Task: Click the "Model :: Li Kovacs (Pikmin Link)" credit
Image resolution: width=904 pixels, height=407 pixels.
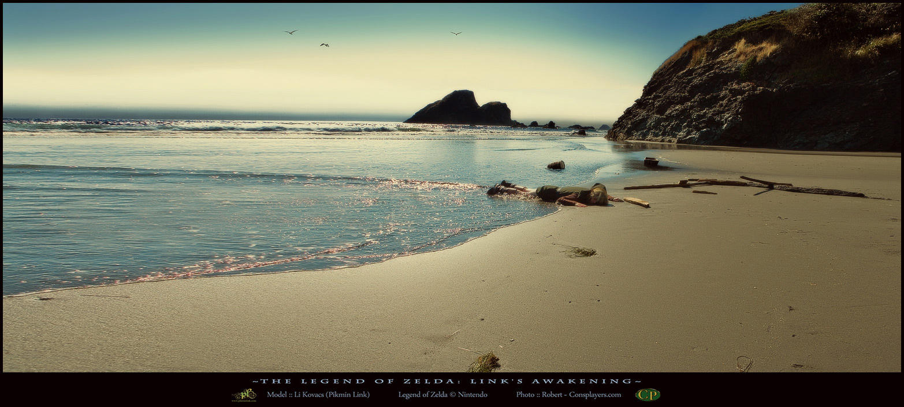Action: [x=318, y=395]
